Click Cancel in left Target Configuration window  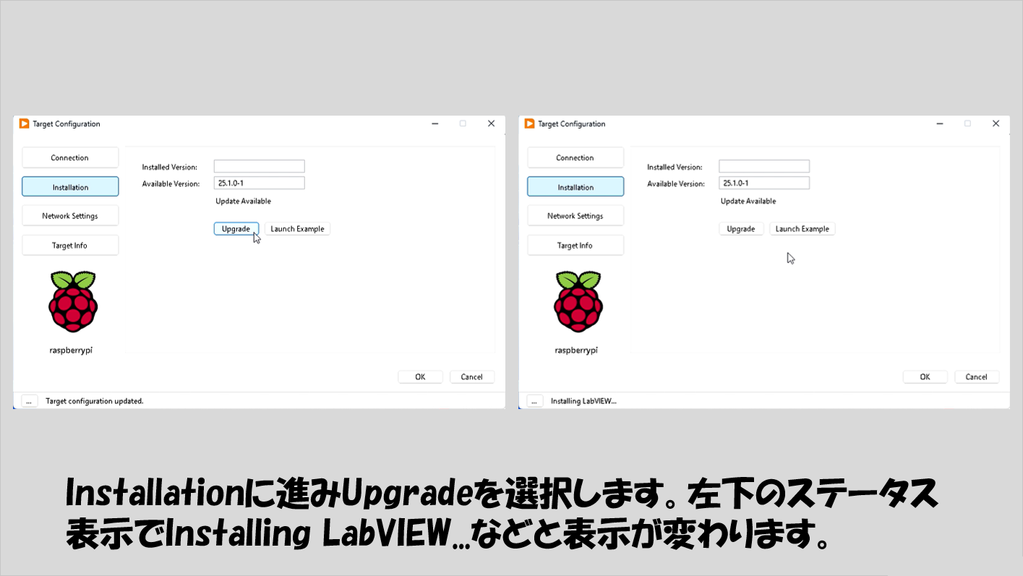[472, 377]
